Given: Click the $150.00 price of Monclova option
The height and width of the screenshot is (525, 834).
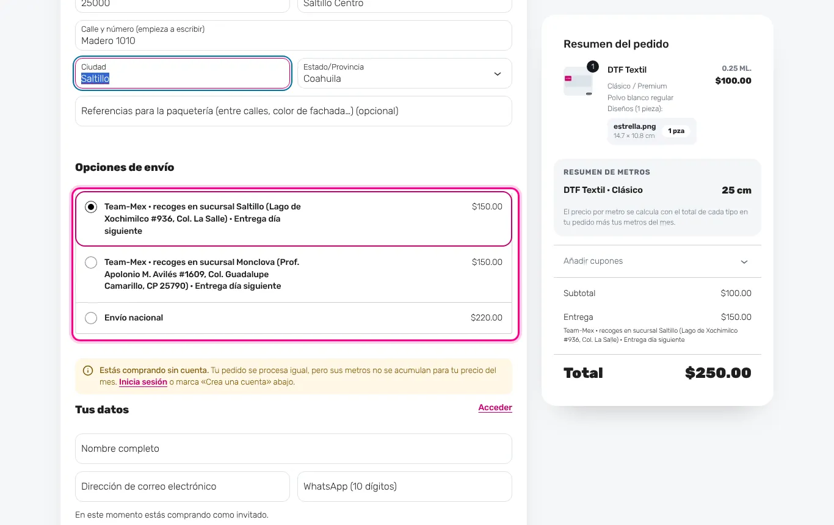Looking at the screenshot, I should click(487, 262).
